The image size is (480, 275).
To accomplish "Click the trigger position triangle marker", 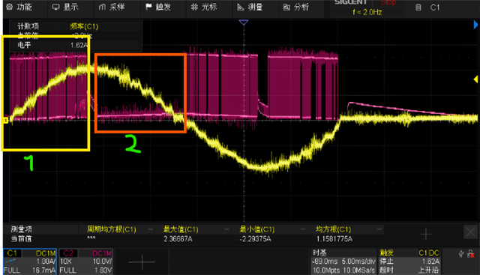I will [243, 22].
